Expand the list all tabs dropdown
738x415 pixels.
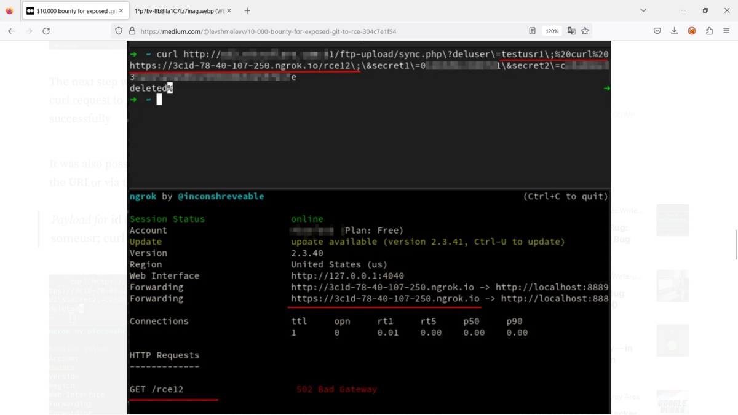point(643,10)
